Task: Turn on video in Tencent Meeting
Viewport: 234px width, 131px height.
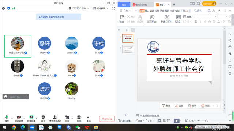Action: (19, 119)
